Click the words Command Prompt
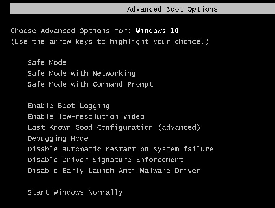The width and height of the screenshot is (275, 208). point(123,84)
